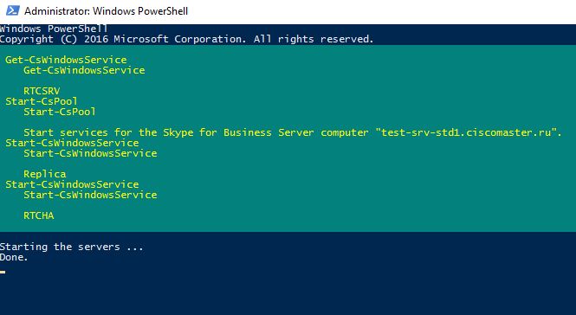576x315 pixels.
Task: Click the RTCSRV service name
Action: (42, 91)
